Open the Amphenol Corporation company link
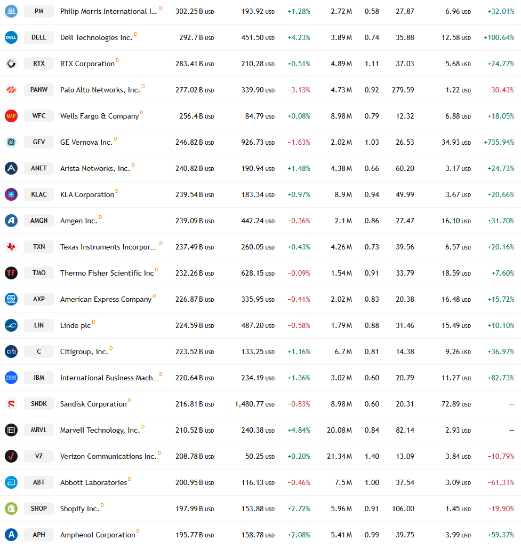The image size is (521, 547). click(98, 535)
